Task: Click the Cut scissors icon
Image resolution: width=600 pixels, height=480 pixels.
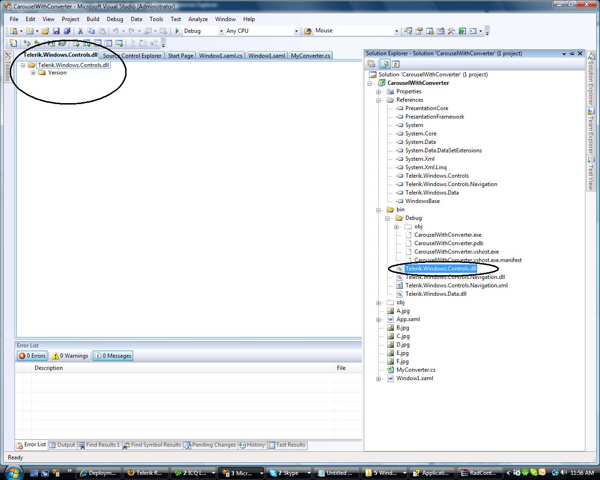Action: (x=80, y=31)
